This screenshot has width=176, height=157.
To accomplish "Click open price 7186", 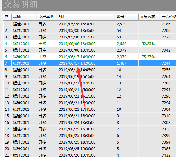I will pos(166,24).
